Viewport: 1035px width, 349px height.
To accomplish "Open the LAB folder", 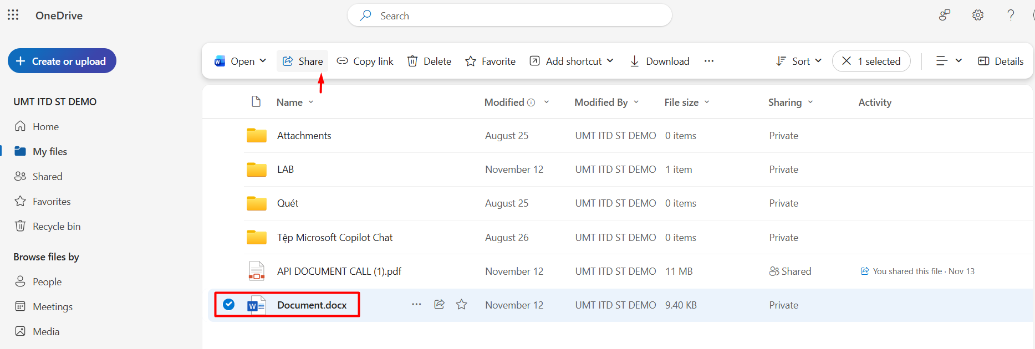I will [x=285, y=170].
